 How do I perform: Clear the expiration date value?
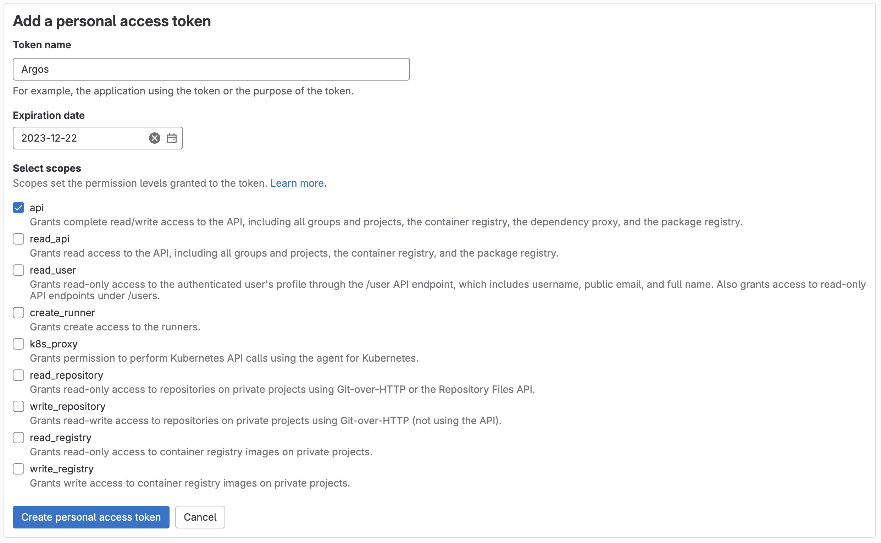(x=154, y=138)
